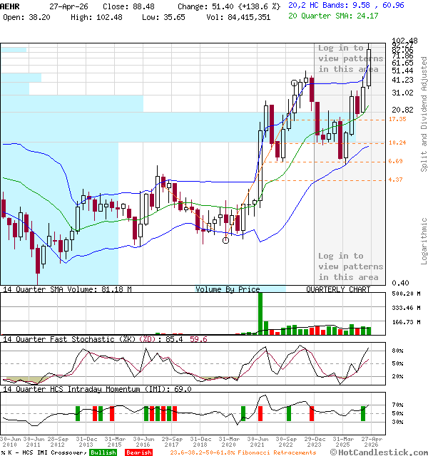Click the Fibonacci Retracements legend text
The width and height of the screenshot is (428, 456).
click(243, 452)
